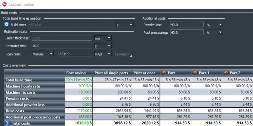Viewport: 253px width, 126px height.
Task: Click the blue Build time calculate icon
Action: click(x=7, y=25)
